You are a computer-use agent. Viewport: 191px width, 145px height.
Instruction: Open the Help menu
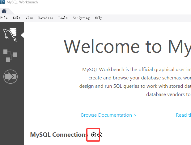[x=98, y=18]
